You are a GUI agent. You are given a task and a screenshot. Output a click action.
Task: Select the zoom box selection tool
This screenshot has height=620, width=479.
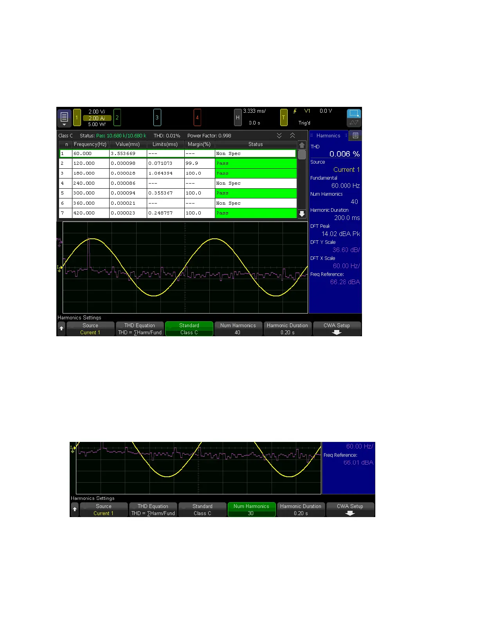point(354,114)
